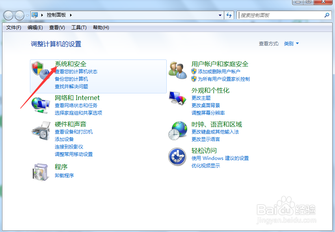Click 为所有用户设置家长控制 link
The width and height of the screenshot is (335, 232).
pyautogui.click(x=224, y=79)
